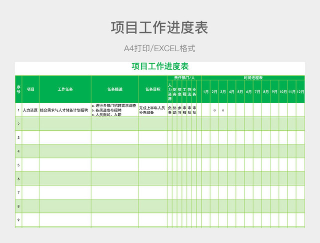Screen dimensions: 320x243
Task: Select row number 9
Action: coord(18,220)
